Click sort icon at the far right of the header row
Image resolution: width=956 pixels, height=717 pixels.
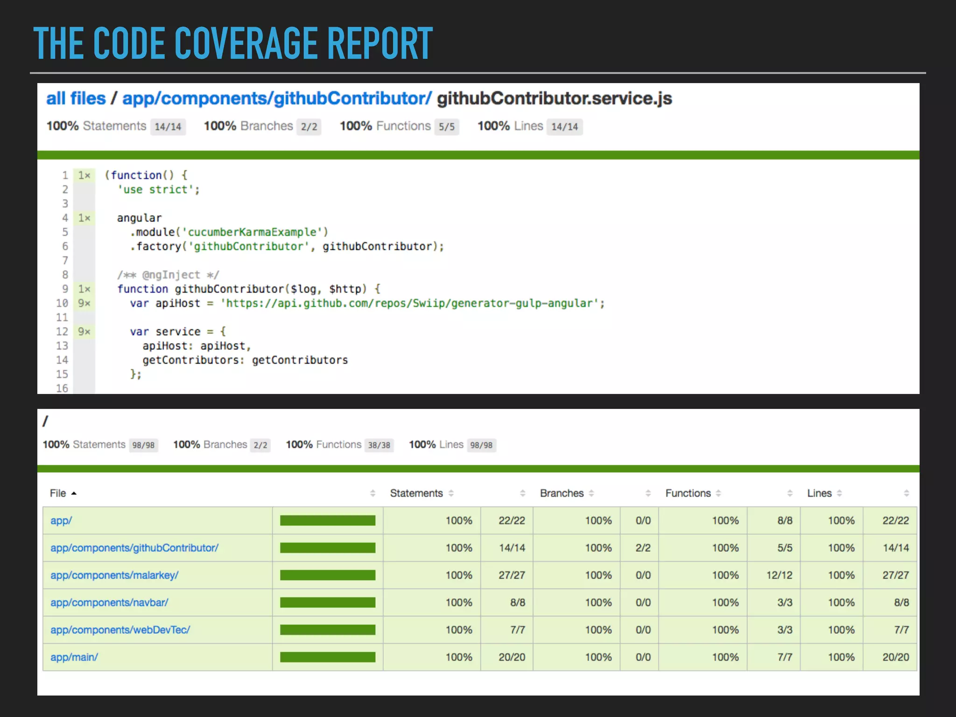(x=906, y=493)
